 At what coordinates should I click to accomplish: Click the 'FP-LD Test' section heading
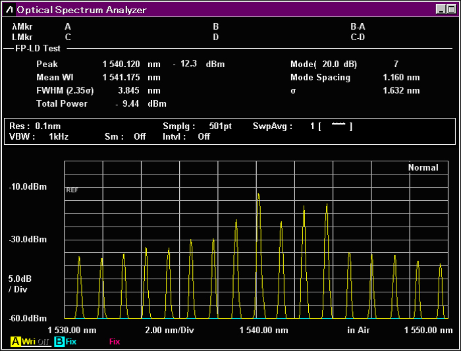pyautogui.click(x=38, y=48)
